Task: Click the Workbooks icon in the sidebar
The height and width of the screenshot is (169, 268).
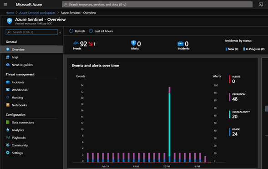Action: pos(8,90)
